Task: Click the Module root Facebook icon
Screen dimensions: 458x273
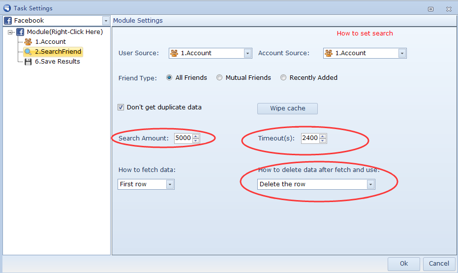Action: point(20,32)
